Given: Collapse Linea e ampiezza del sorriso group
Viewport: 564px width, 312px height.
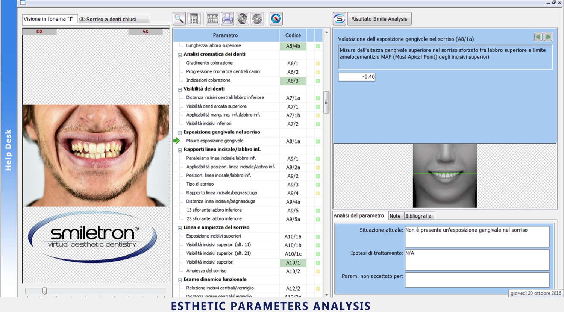Looking at the screenshot, I should coord(180,228).
